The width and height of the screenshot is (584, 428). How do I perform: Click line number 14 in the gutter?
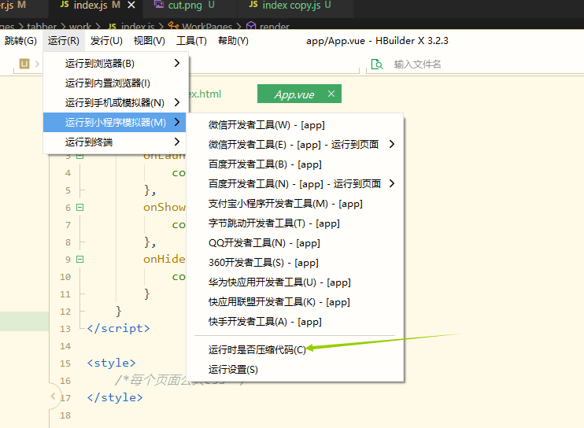[65, 346]
